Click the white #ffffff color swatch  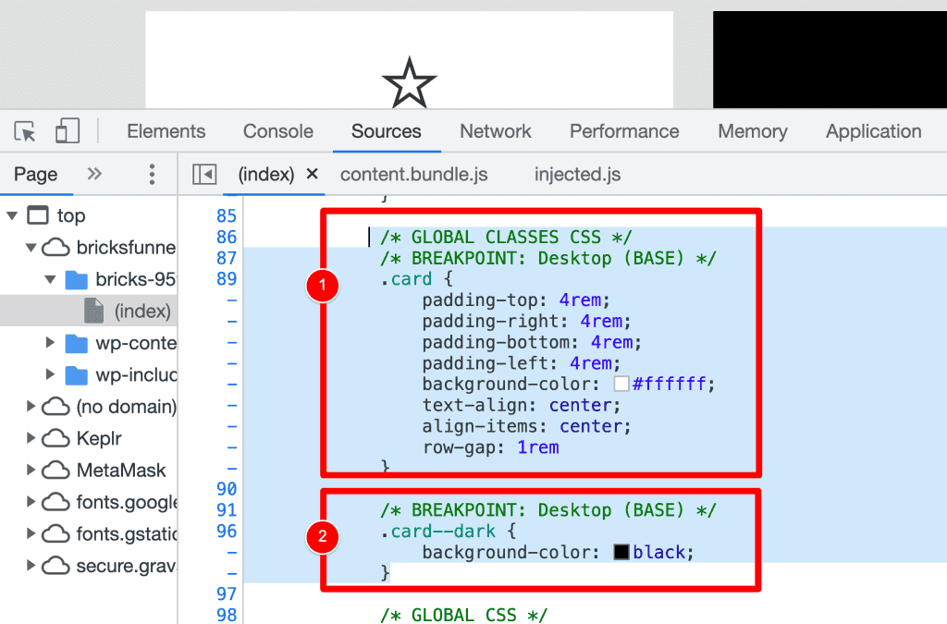click(x=623, y=384)
